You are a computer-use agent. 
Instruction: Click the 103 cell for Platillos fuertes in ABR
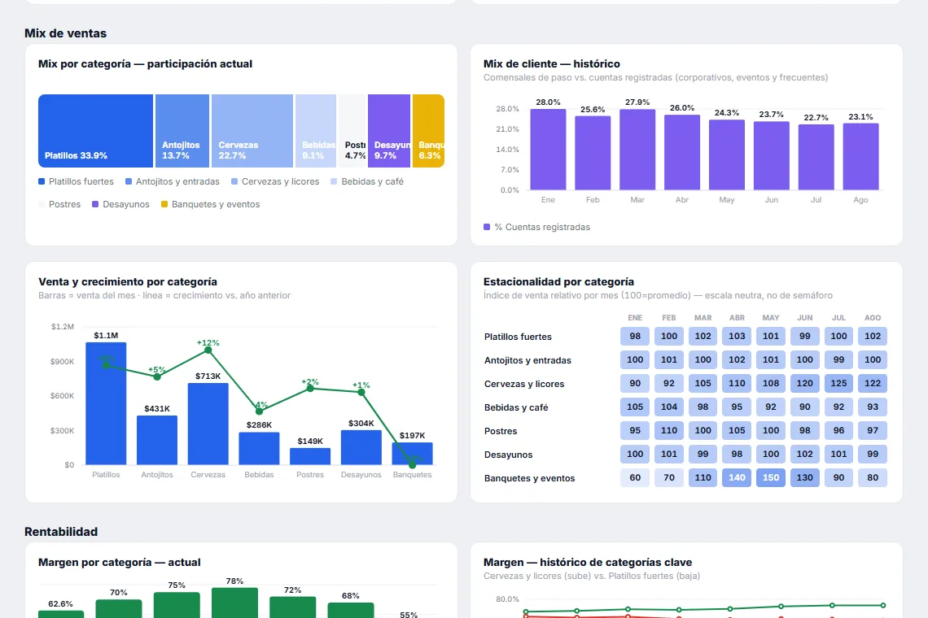737,336
